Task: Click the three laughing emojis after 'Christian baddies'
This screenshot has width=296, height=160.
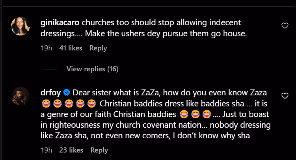Action: (x=195, y=115)
